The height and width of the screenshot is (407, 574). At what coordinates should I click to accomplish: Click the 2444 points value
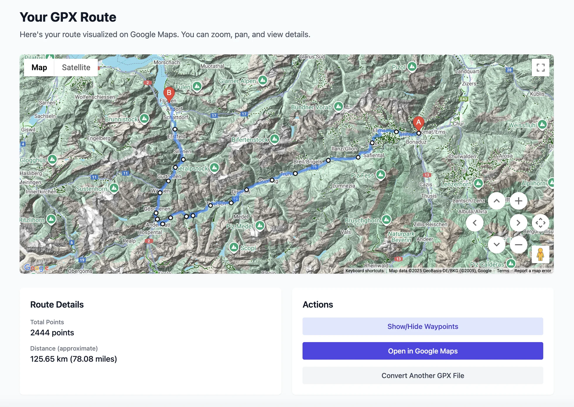point(52,333)
